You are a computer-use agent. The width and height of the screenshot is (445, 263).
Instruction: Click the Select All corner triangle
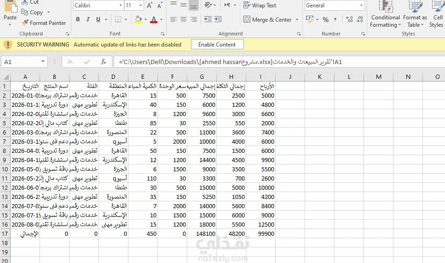tap(6, 76)
